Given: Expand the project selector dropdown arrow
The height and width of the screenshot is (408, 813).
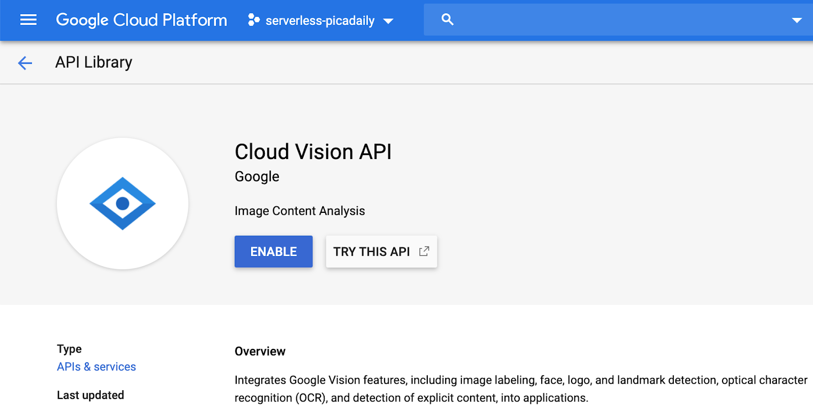Looking at the screenshot, I should coord(388,21).
